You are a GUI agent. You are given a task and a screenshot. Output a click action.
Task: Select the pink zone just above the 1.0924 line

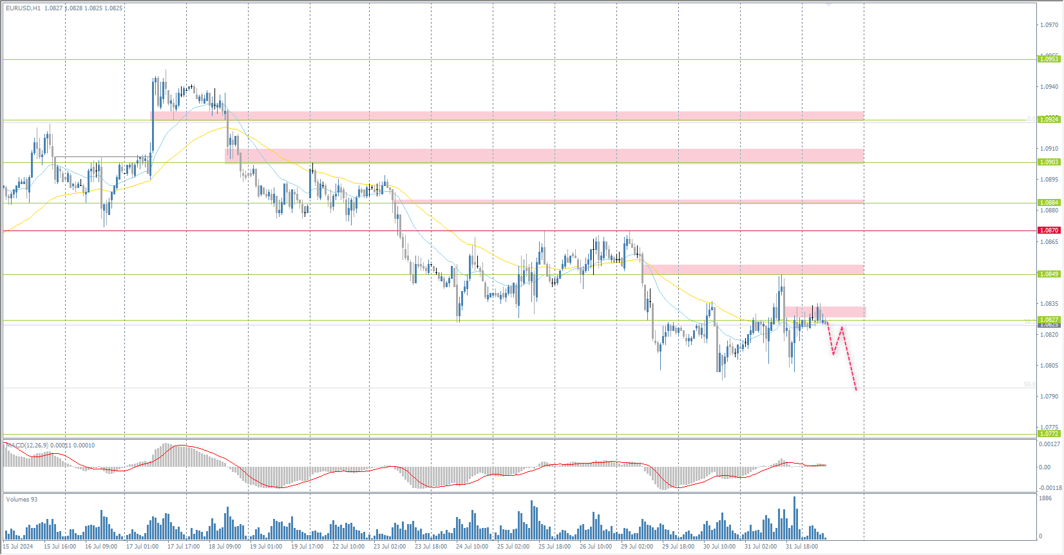pos(508,115)
